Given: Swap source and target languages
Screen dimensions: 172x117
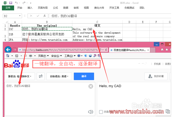Looking at the screenshot, I should click(x=41, y=76).
